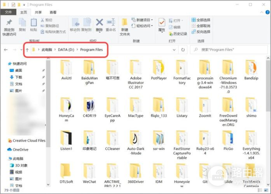Click the file list vertical scrollbar

(x=268, y=86)
